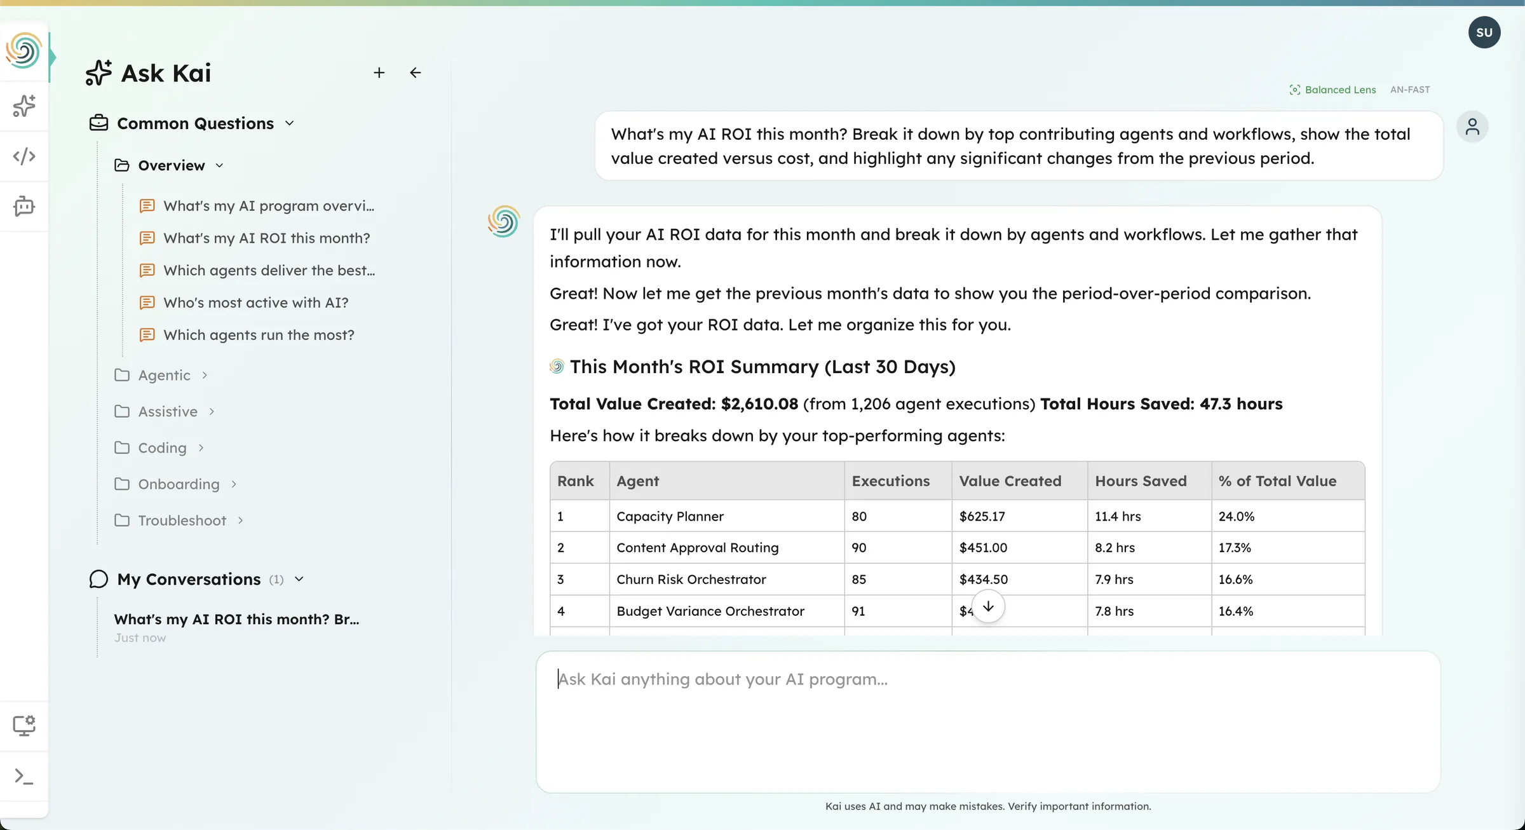Open the robot agents sidebar icon
The height and width of the screenshot is (830, 1525).
tap(24, 207)
